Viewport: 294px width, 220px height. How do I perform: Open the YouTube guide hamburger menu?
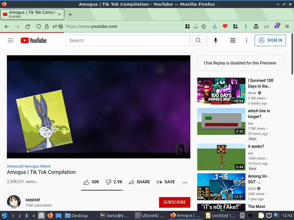(10, 40)
